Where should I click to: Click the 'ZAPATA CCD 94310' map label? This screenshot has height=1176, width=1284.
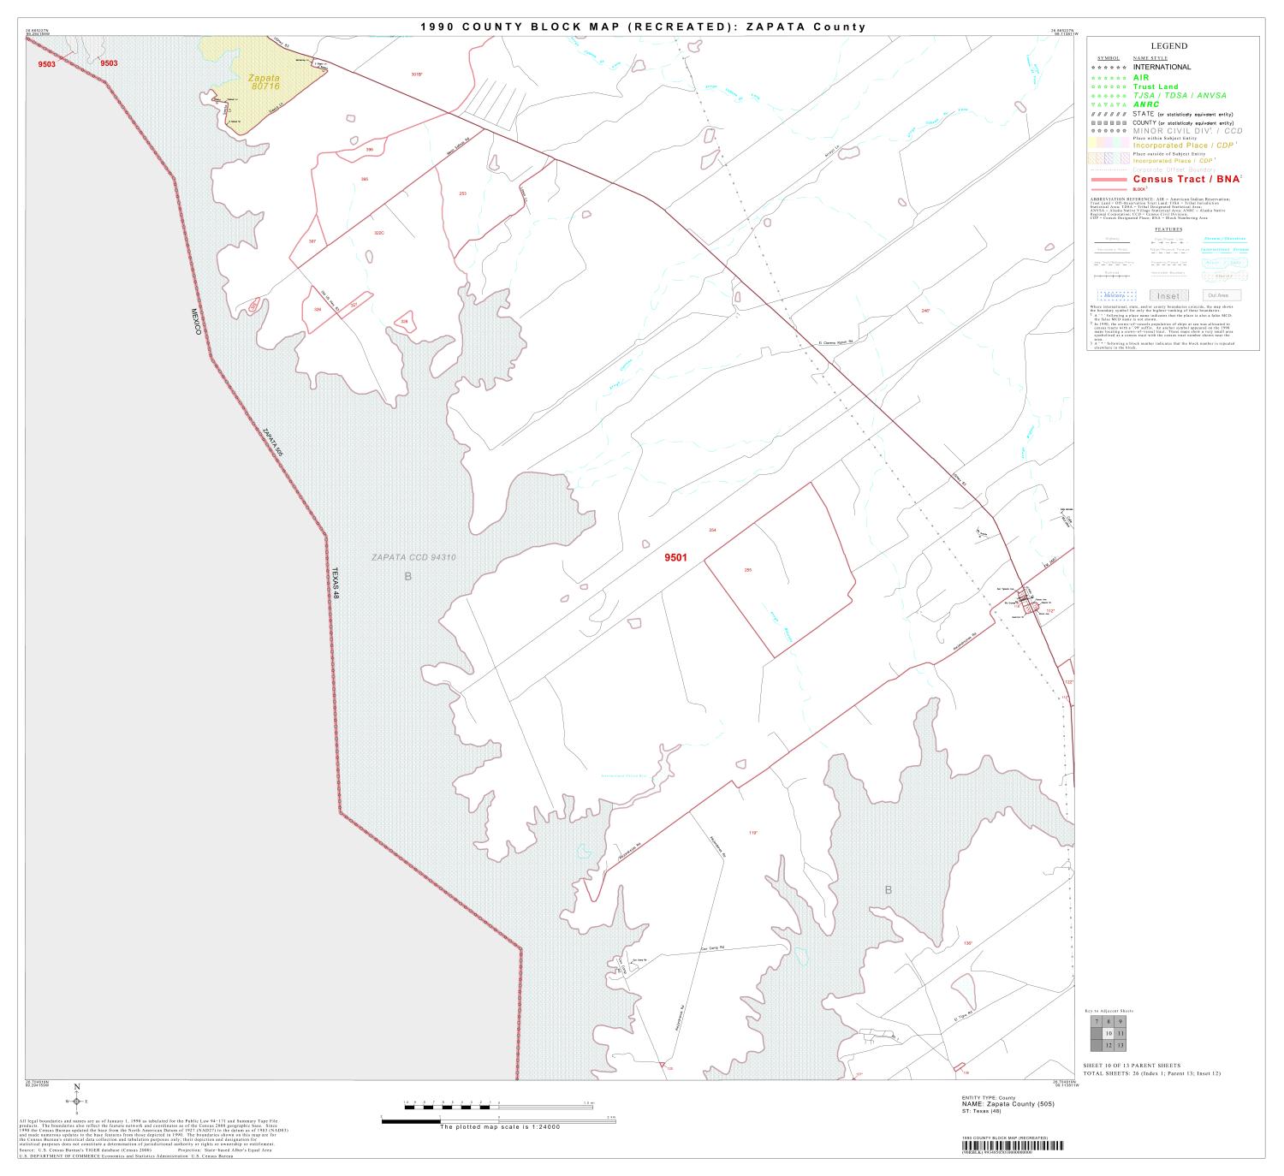413,557
